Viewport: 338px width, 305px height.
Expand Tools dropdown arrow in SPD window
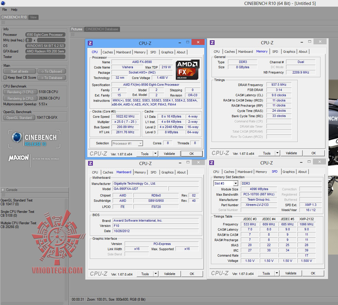(x=277, y=273)
